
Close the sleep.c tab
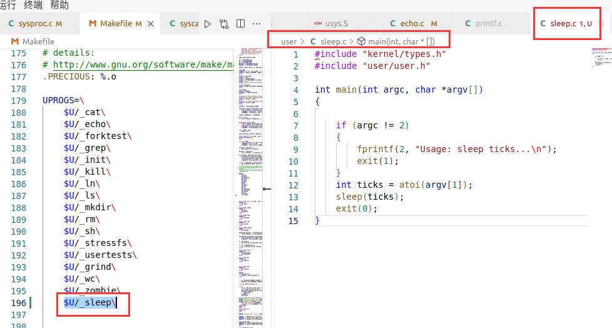pos(601,24)
